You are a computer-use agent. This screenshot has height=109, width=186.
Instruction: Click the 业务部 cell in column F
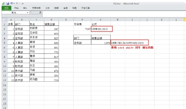click(82, 42)
